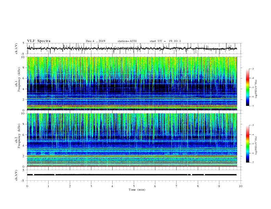Click the ch.2 spectrogram panel
The height and width of the screenshot is (209, 271).
[x=132, y=140]
